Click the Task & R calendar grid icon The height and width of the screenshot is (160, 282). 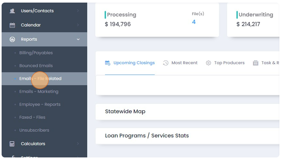(x=256, y=63)
